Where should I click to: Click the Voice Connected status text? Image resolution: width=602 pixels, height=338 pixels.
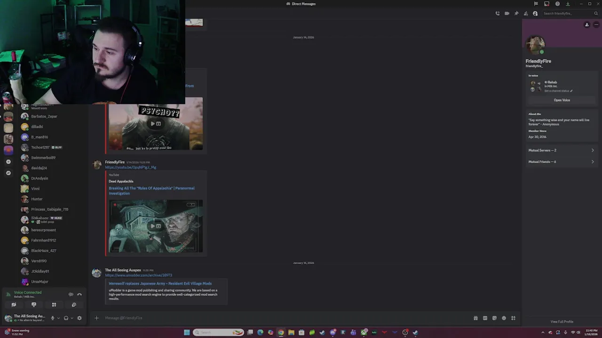[28, 292]
